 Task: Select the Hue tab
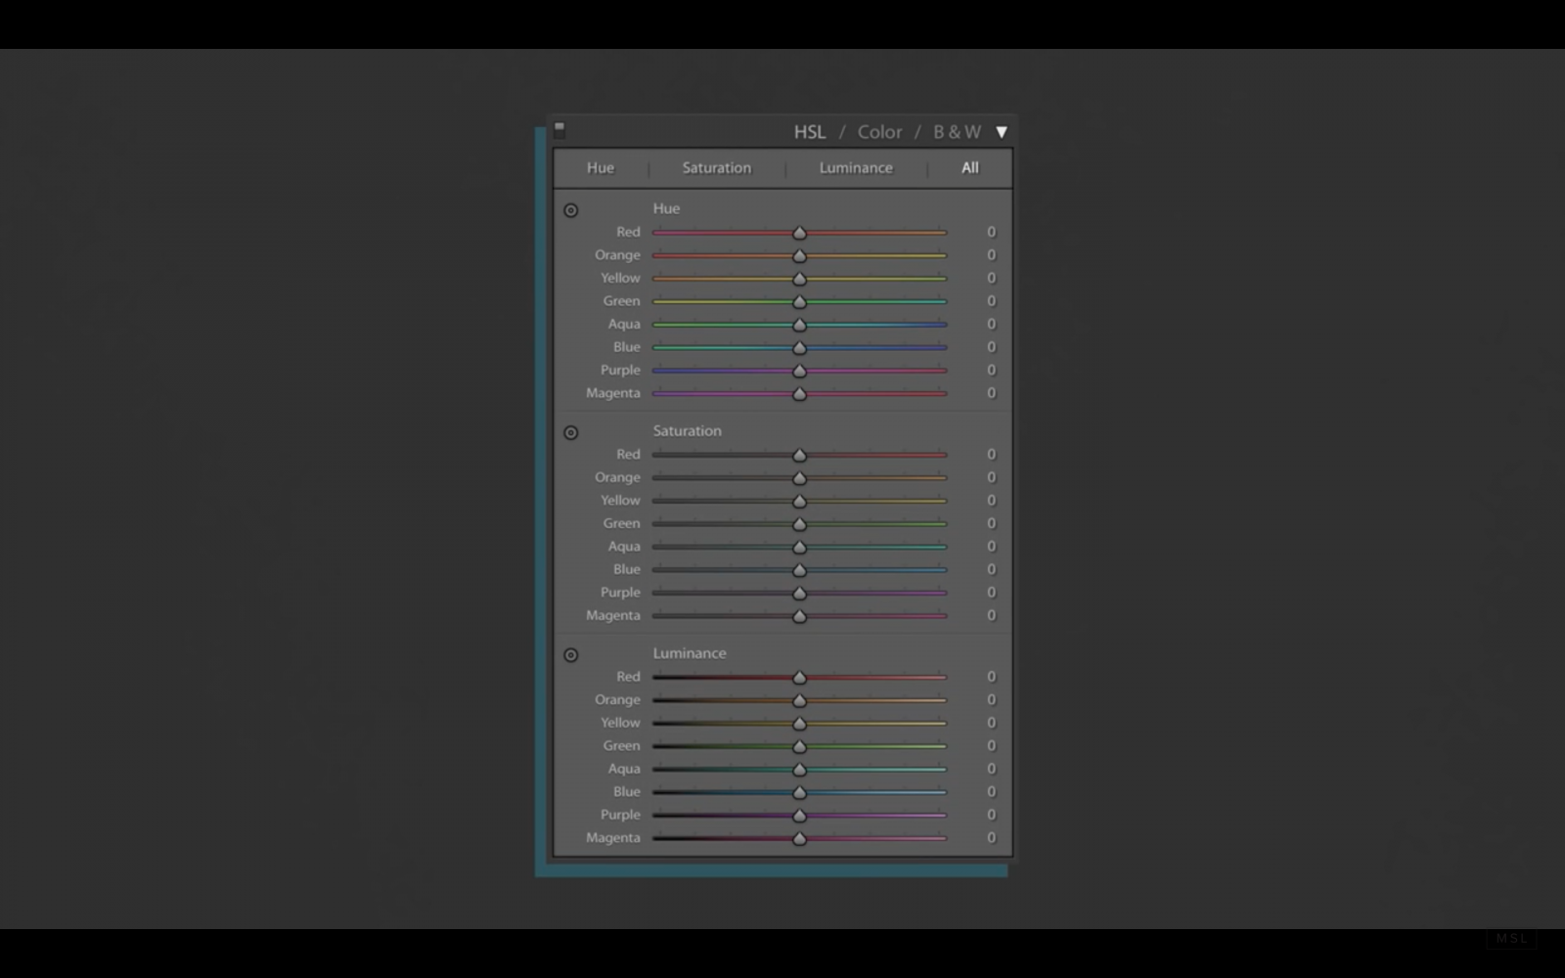tap(600, 167)
